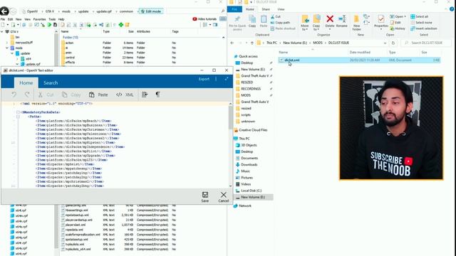Open the Tools menu in OpenIV

coord(52,19)
